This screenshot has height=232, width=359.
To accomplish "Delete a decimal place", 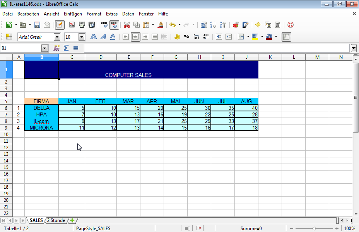I will click(x=206, y=37).
